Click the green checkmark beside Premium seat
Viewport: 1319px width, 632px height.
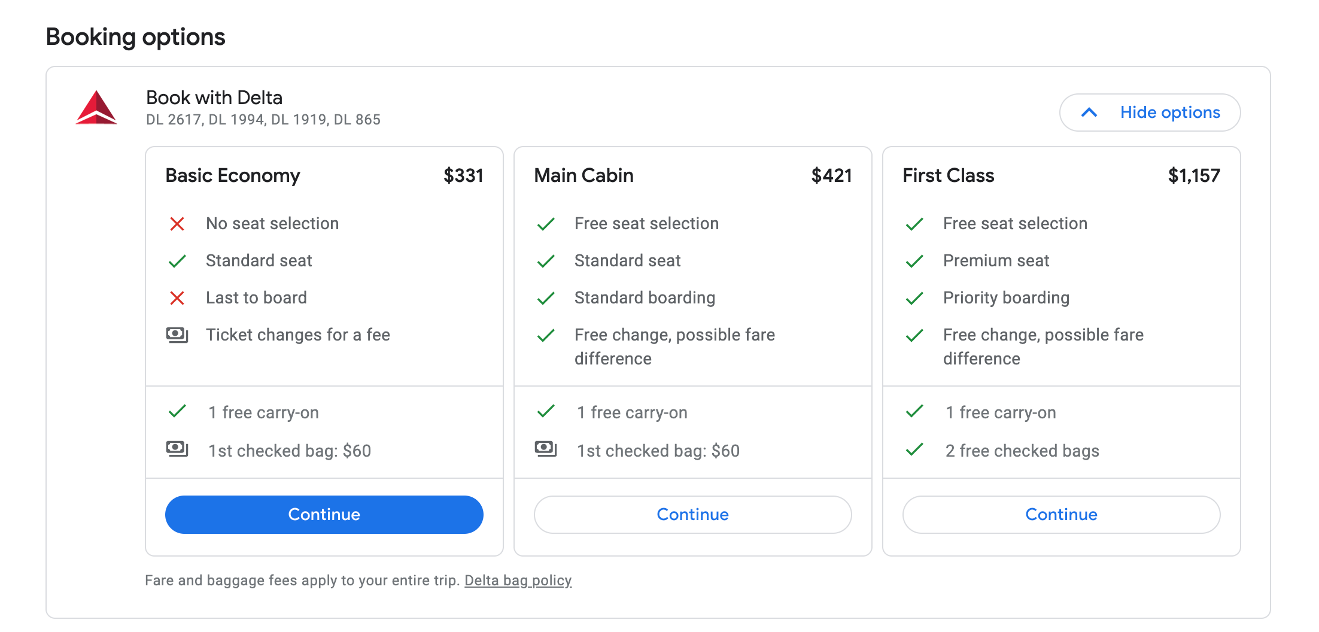pyautogui.click(x=914, y=262)
